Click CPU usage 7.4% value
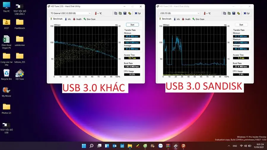This screenshot has height=150, width=267. tap(241, 74)
